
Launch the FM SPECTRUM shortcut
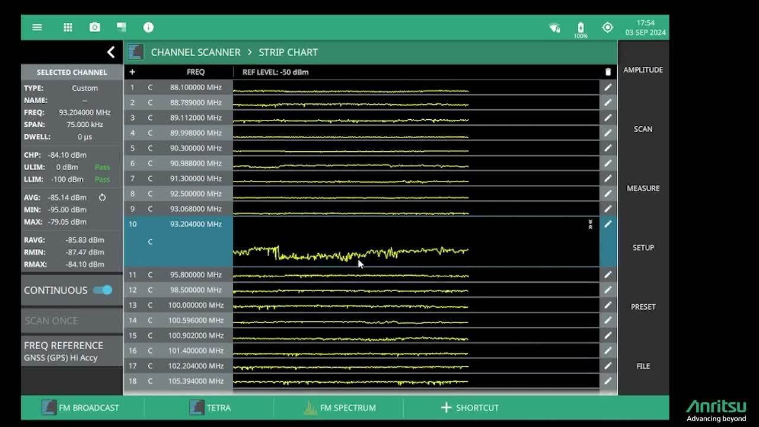[339, 407]
